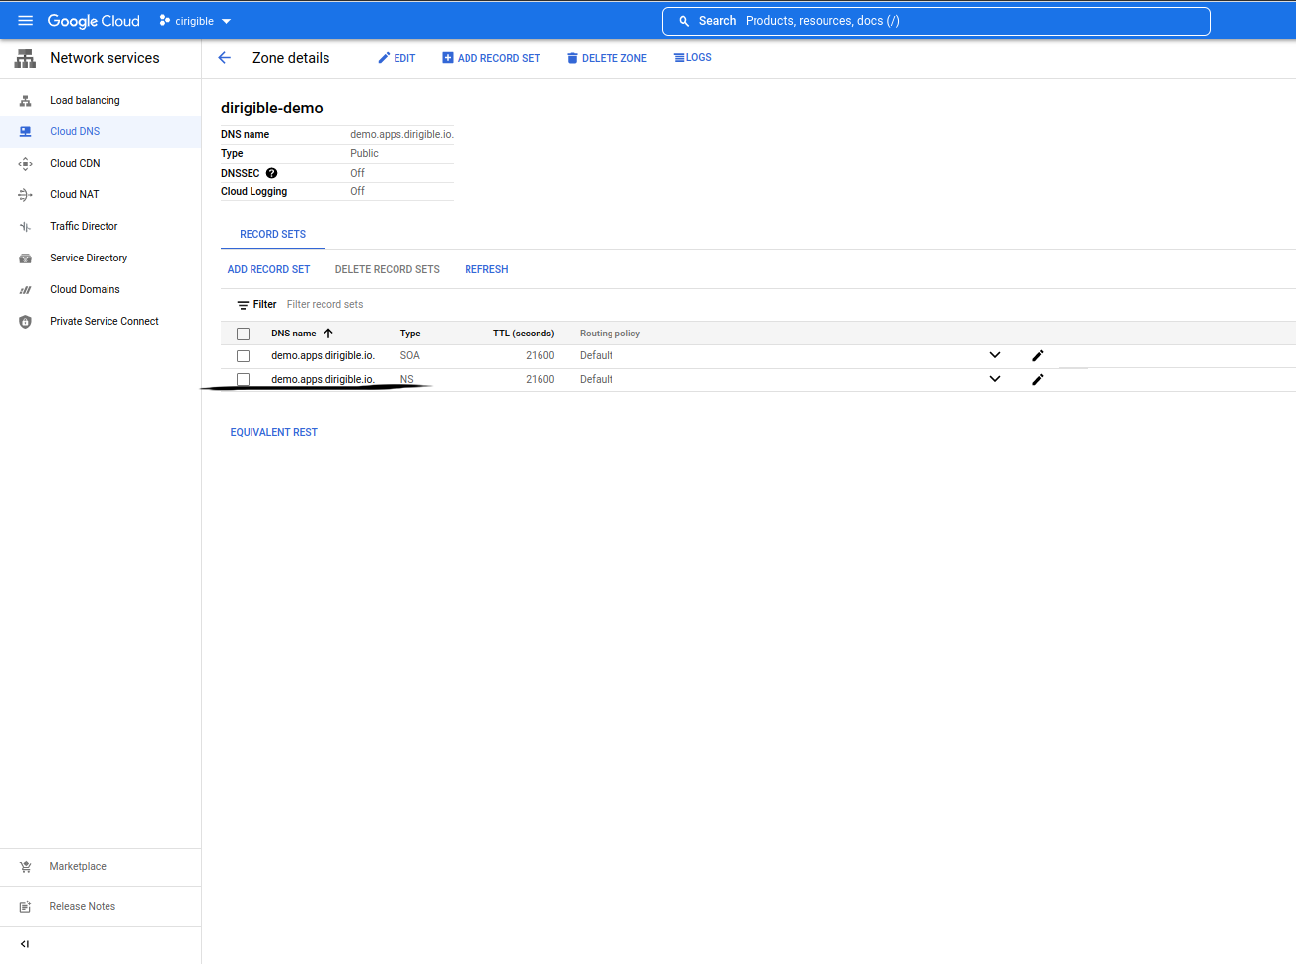Open Marketplace from the sidebar
Screen dimensions: 1296x964
[78, 867]
